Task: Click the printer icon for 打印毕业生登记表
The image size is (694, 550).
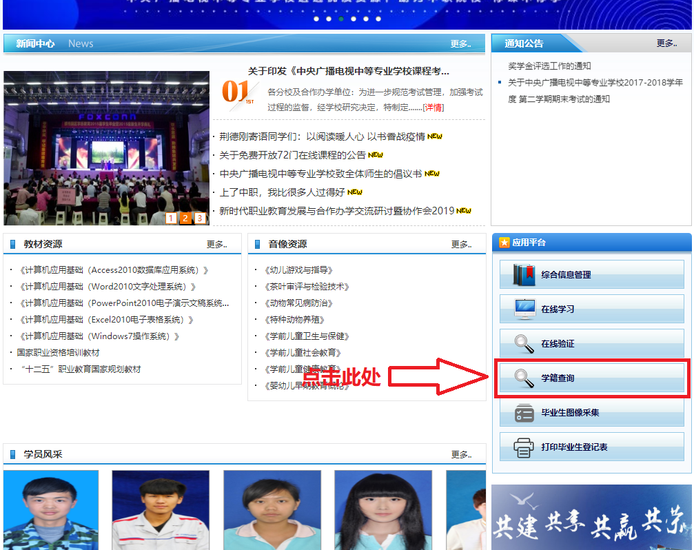Action: pos(524,447)
